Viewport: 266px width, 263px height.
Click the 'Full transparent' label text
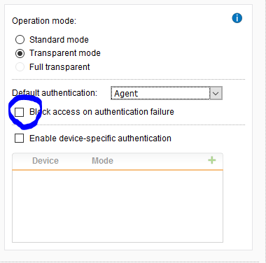click(x=59, y=67)
